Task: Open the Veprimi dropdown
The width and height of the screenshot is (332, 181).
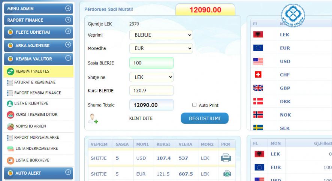Action: (x=161, y=35)
